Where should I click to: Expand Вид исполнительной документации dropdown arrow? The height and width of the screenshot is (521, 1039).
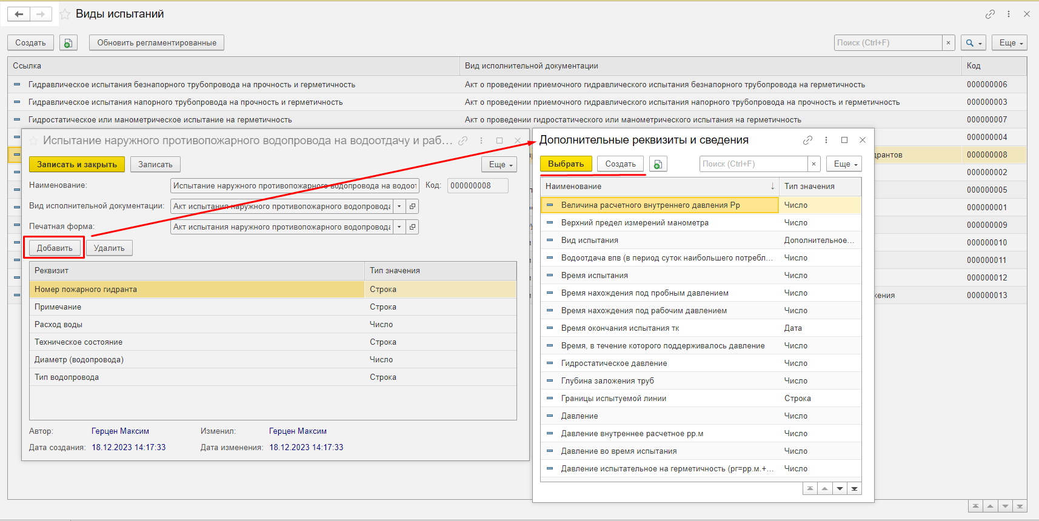[399, 207]
